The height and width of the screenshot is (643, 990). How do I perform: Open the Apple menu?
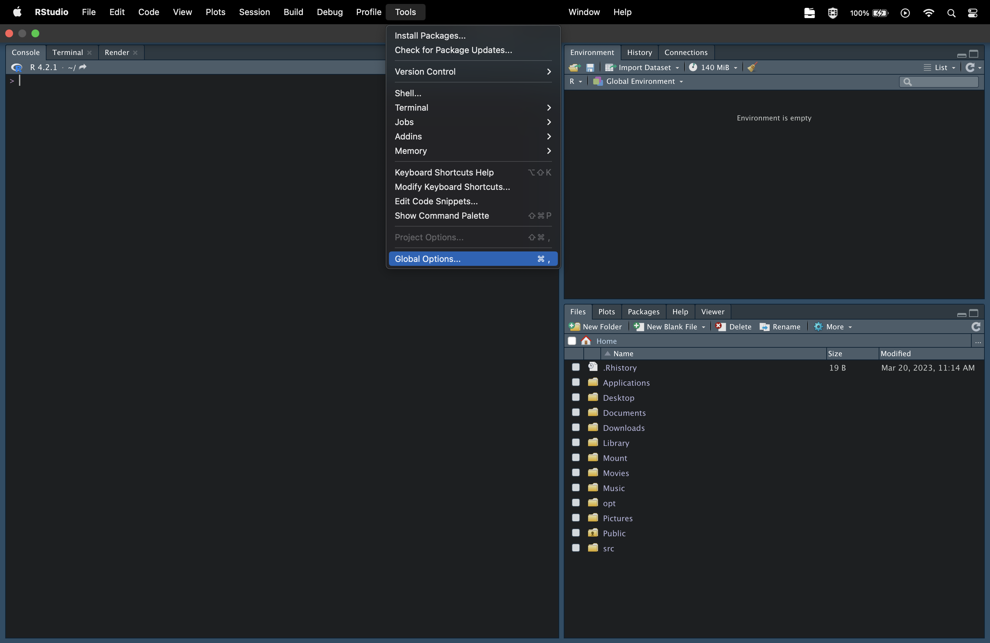(17, 12)
